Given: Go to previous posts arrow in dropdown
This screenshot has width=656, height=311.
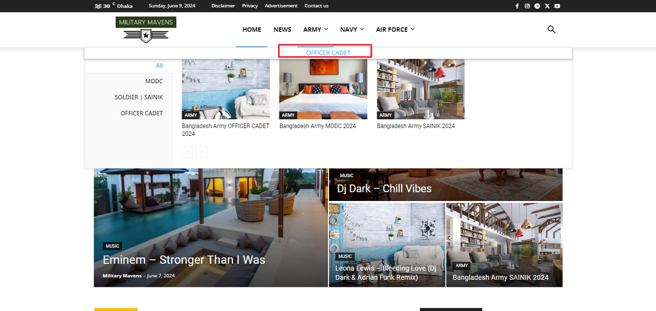Looking at the screenshot, I should 187,152.
